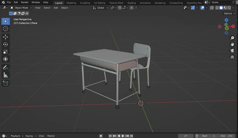Viewport: 238px width, 138px height.
Task: Open the Keying dropdown
Action: click(30, 136)
